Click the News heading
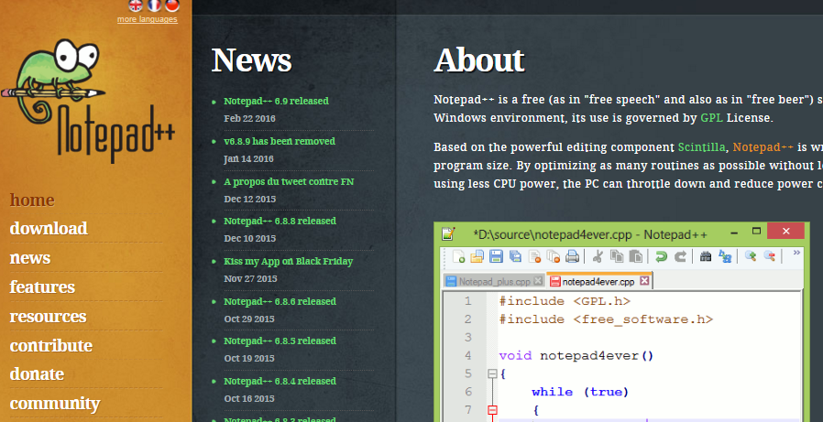Screen dimensions: 823x422 tap(251, 60)
